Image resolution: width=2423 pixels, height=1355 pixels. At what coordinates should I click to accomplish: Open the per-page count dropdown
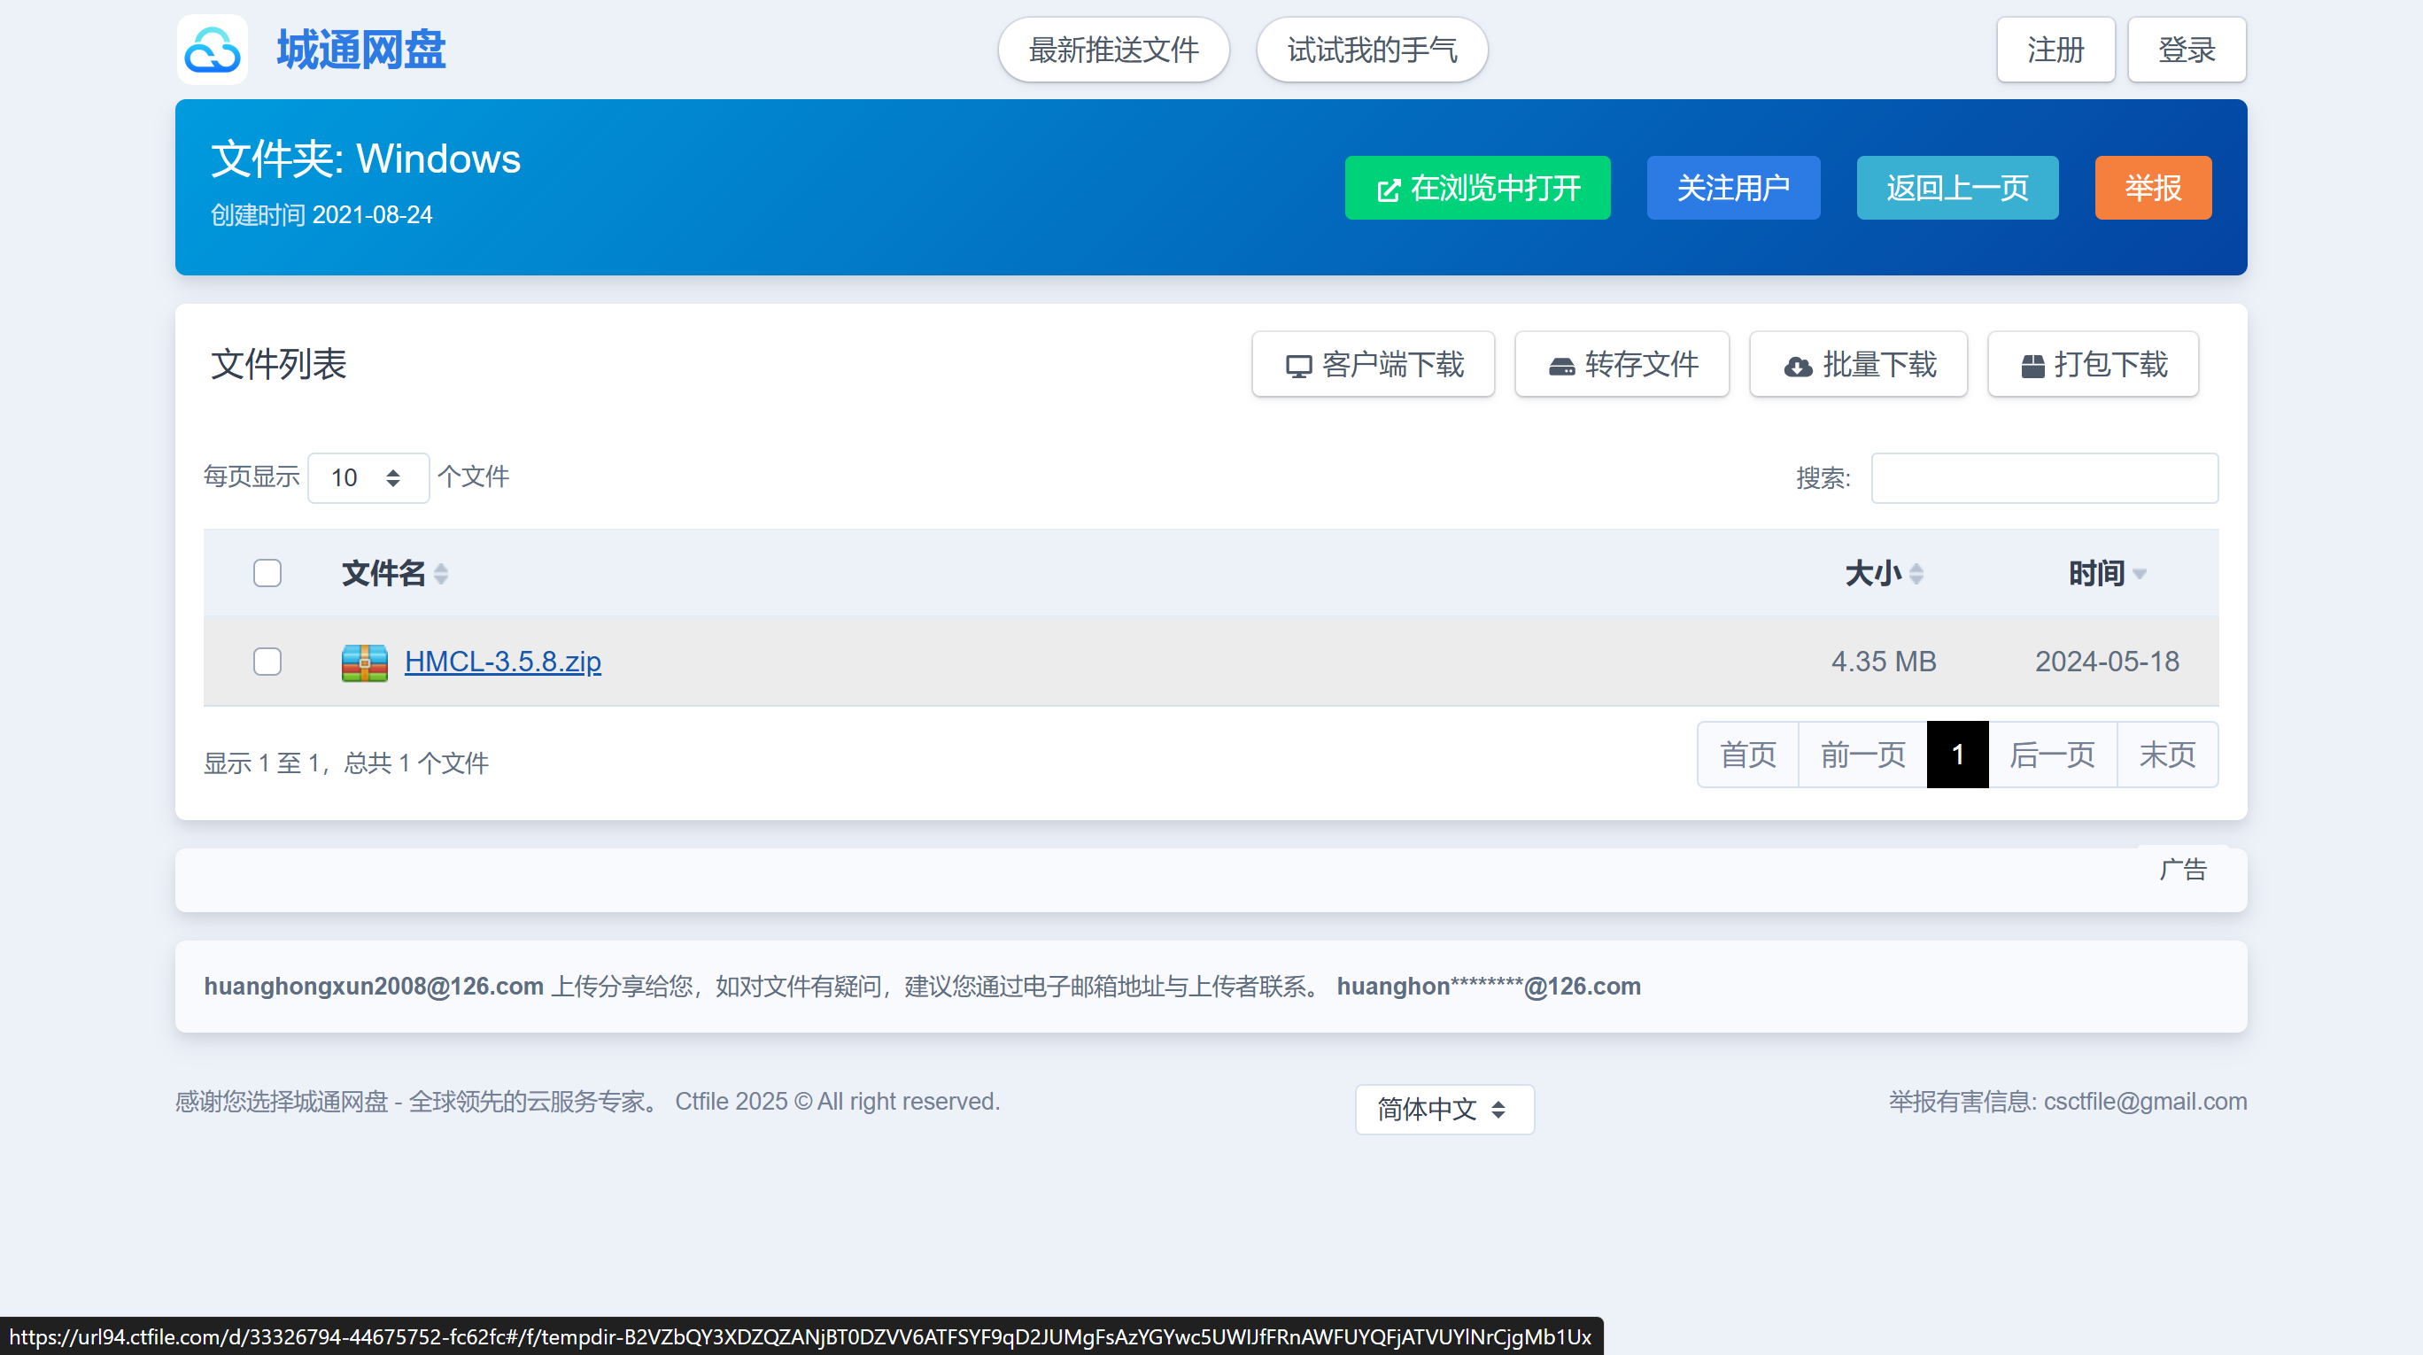coord(368,477)
